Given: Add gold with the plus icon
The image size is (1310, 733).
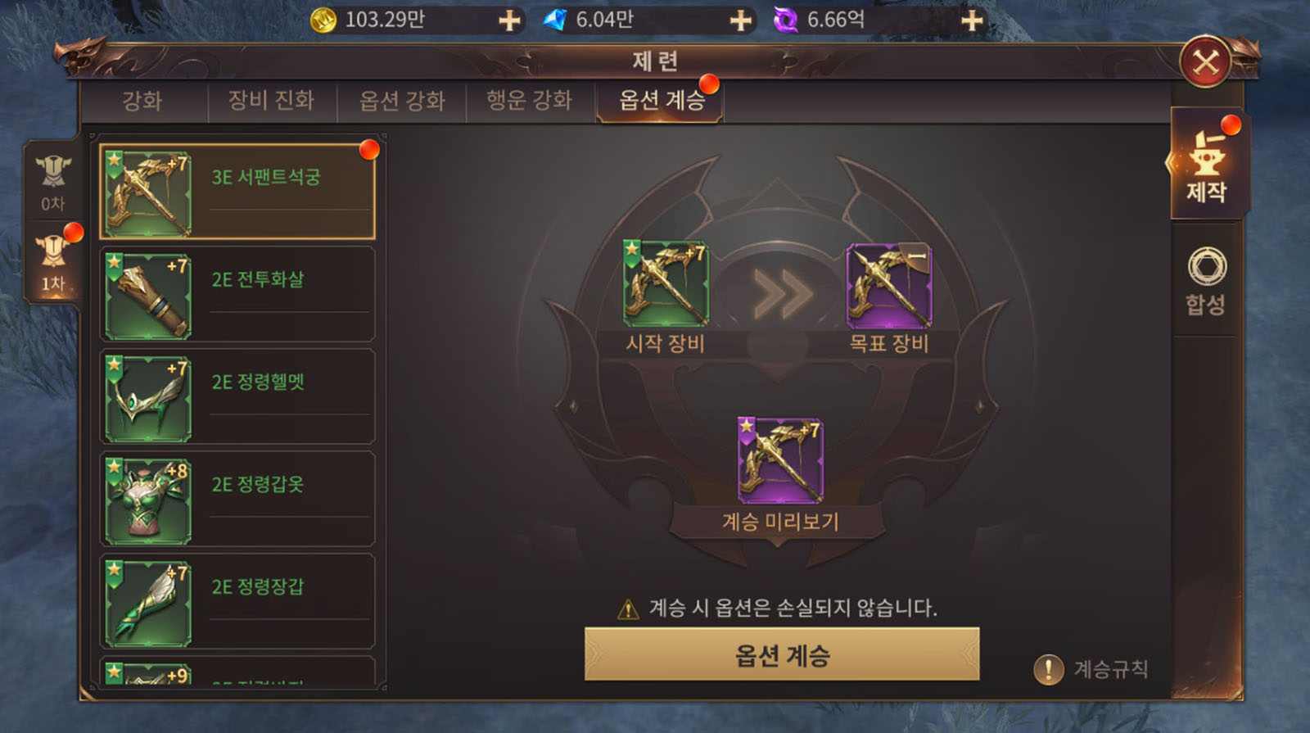Looking at the screenshot, I should (x=509, y=20).
